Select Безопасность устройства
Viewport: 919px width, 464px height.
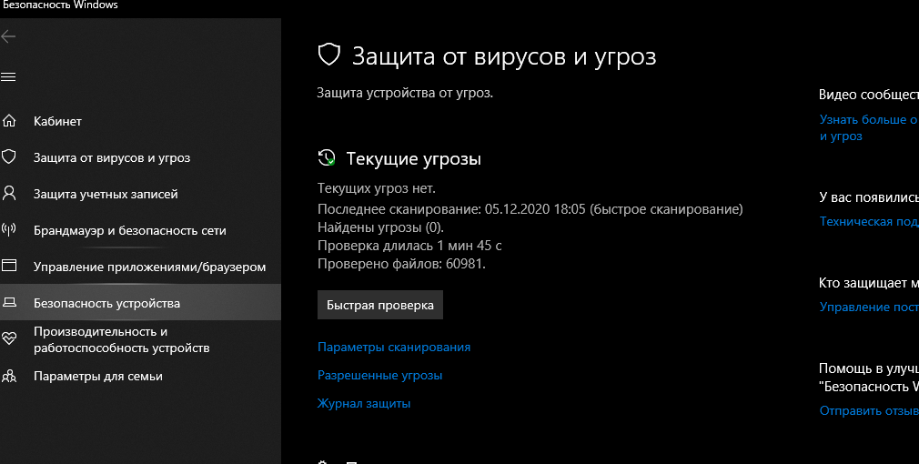coord(141,302)
